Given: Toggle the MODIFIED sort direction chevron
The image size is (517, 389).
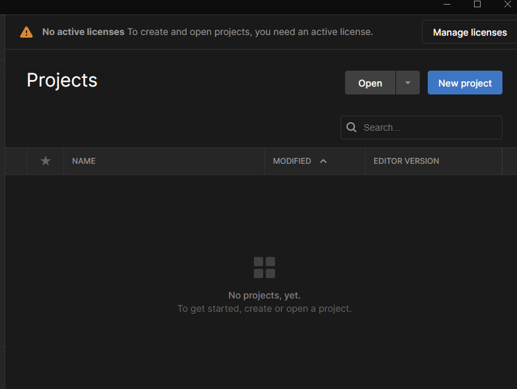Looking at the screenshot, I should pos(323,161).
